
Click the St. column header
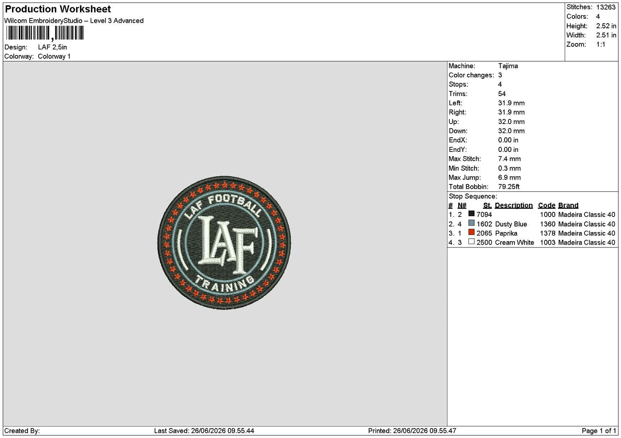487,205
